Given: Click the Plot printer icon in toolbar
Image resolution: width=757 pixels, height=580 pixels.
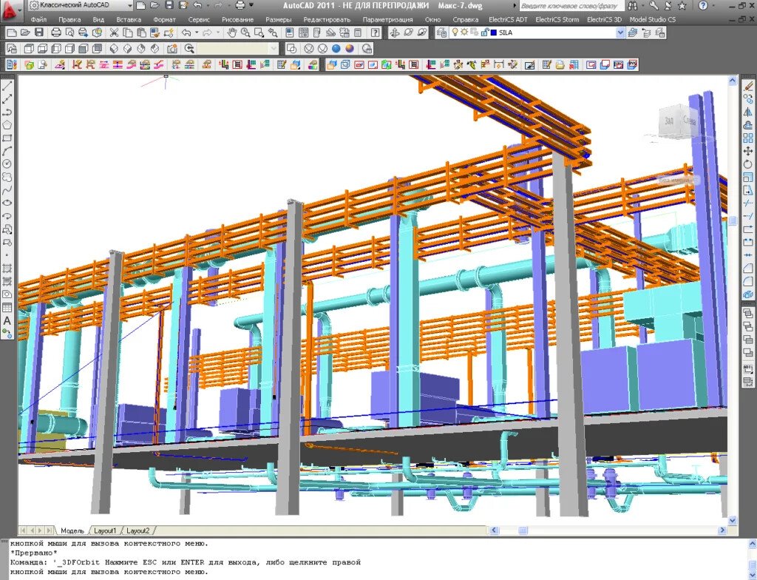Looking at the screenshot, I should click(x=55, y=33).
